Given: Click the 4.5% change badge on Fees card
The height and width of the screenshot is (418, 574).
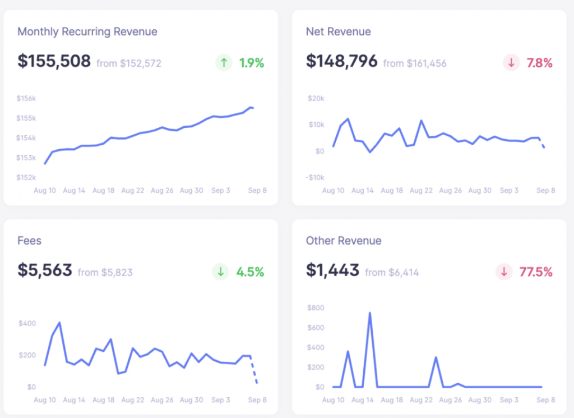Looking at the screenshot, I should [251, 272].
